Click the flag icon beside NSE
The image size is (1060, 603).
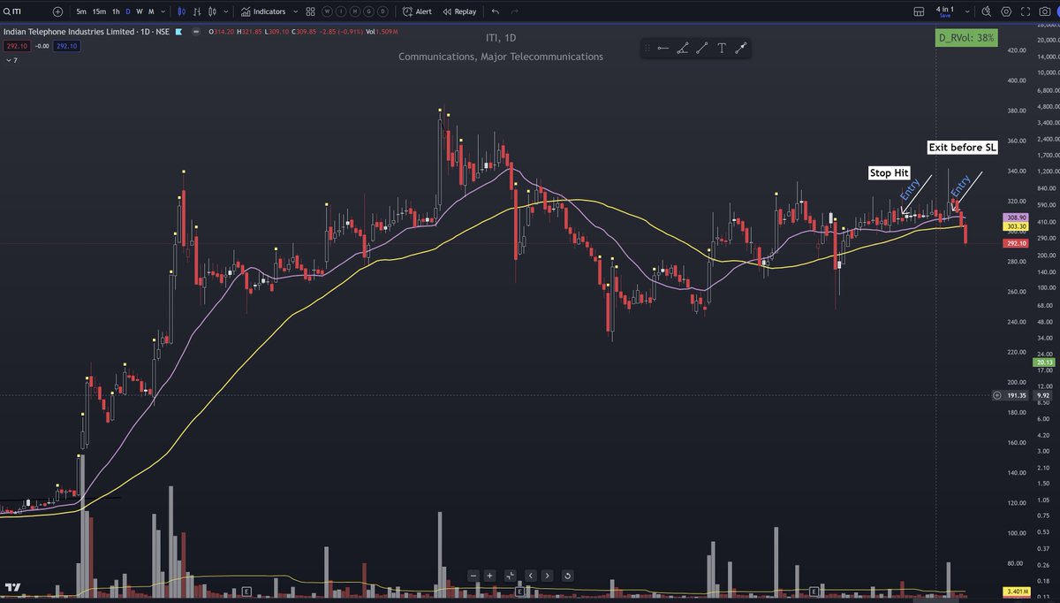tap(178, 32)
